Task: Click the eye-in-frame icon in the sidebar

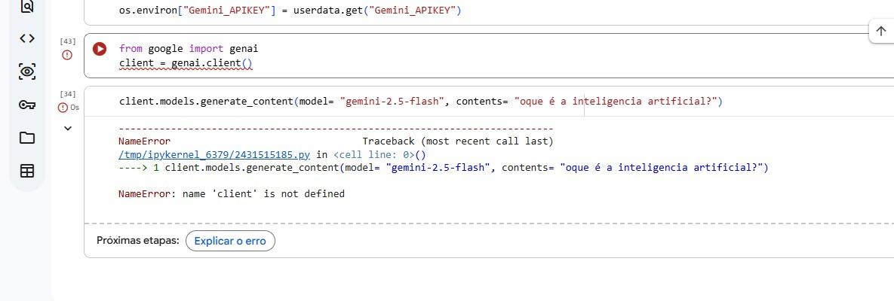Action: point(27,71)
